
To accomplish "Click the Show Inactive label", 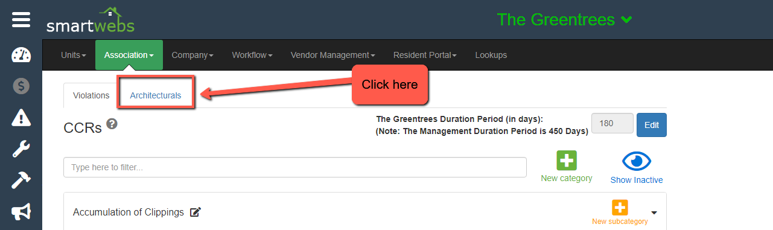I will [637, 180].
